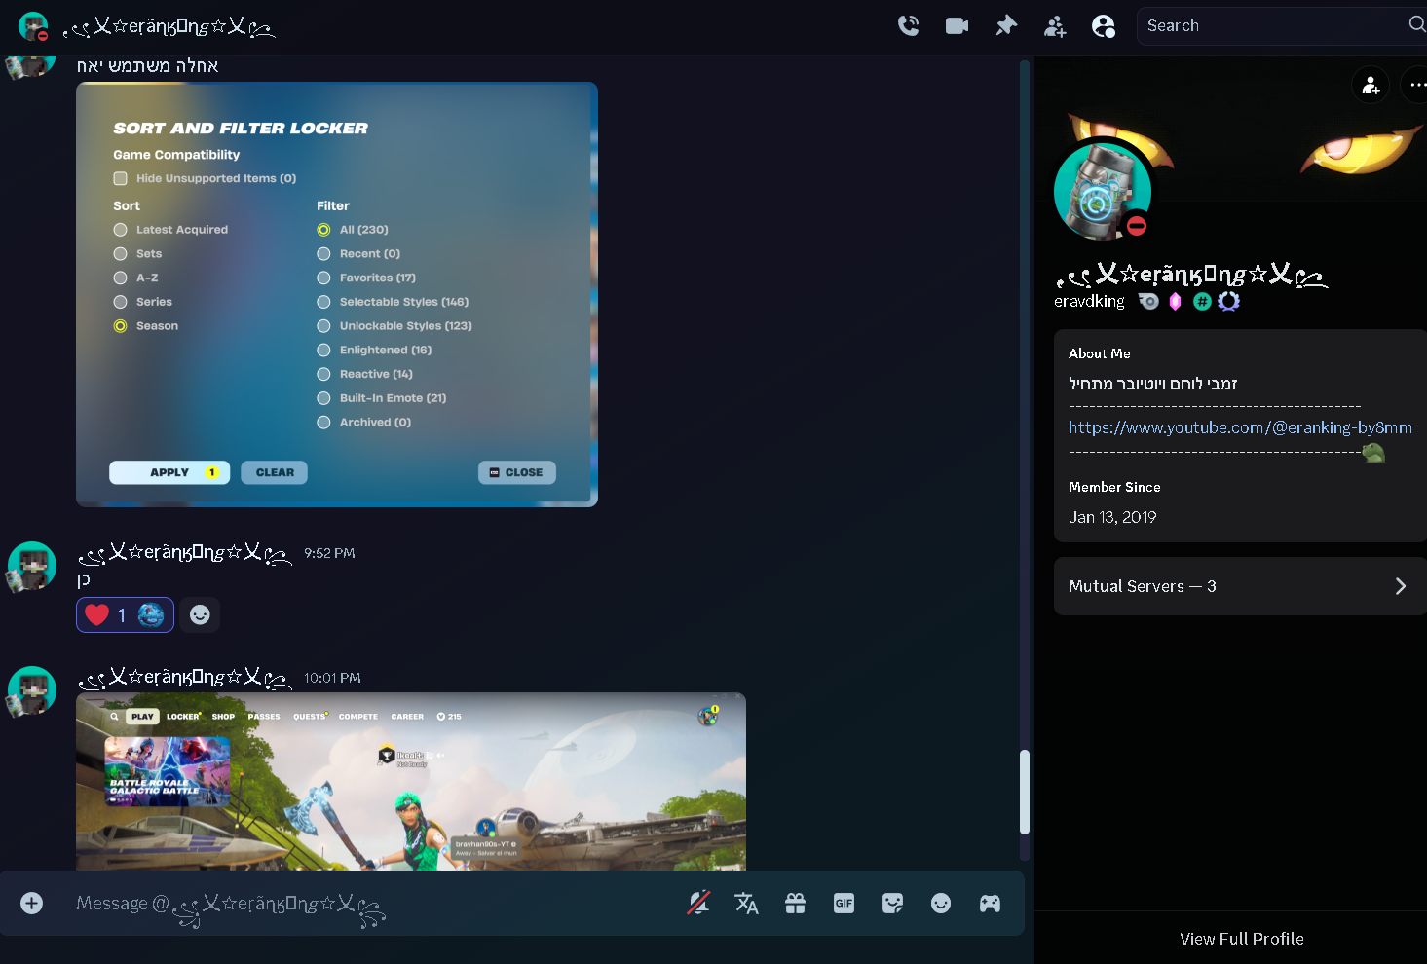Add a reaction with the smiley button
The height and width of the screenshot is (964, 1427).
(x=200, y=614)
